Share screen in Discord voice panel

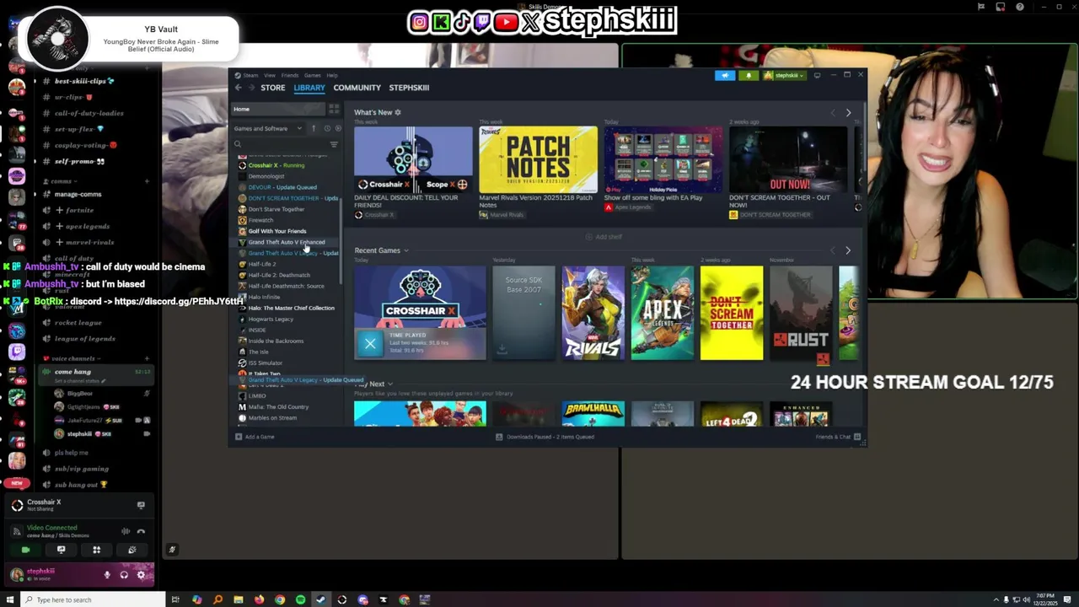coord(61,550)
